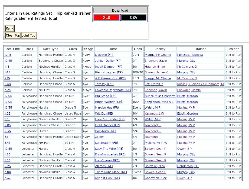Open jockey link Chadwick, Alex
The height and width of the screenshot is (189, 249).
156,178
